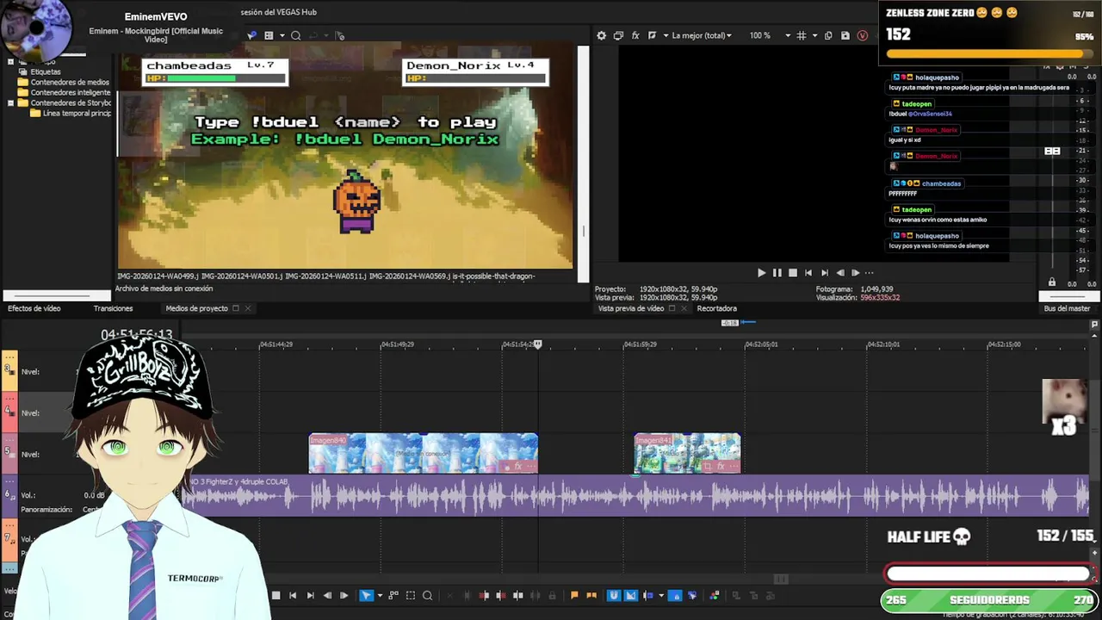Insert a region with double orange flag icon
1102x620 pixels.
click(x=591, y=595)
